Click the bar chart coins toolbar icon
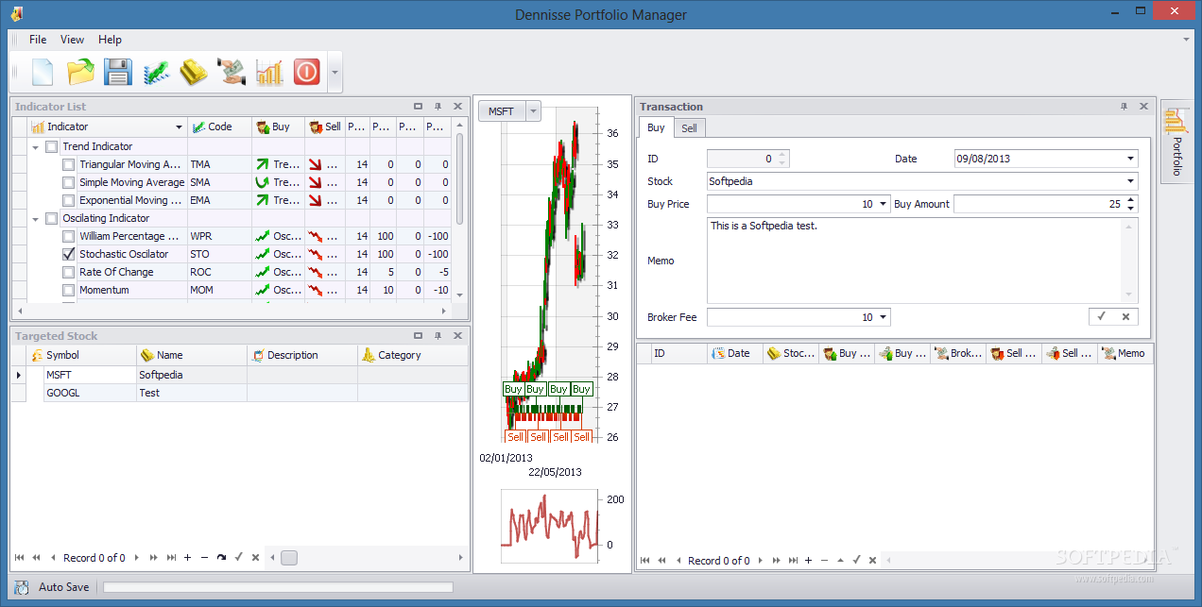 click(x=269, y=72)
